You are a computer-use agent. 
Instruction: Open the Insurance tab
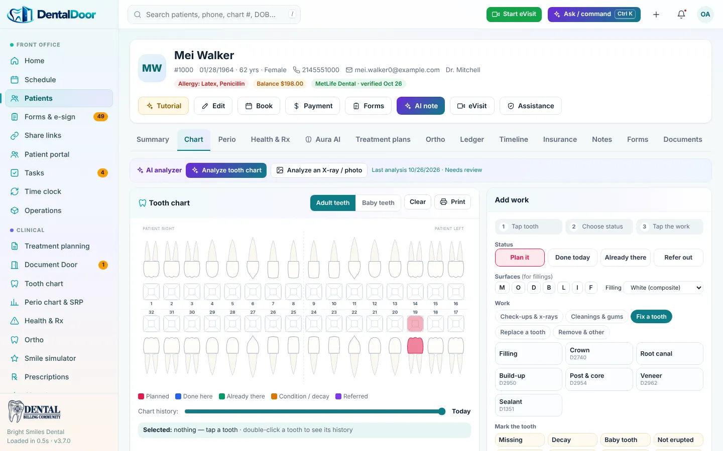(560, 139)
